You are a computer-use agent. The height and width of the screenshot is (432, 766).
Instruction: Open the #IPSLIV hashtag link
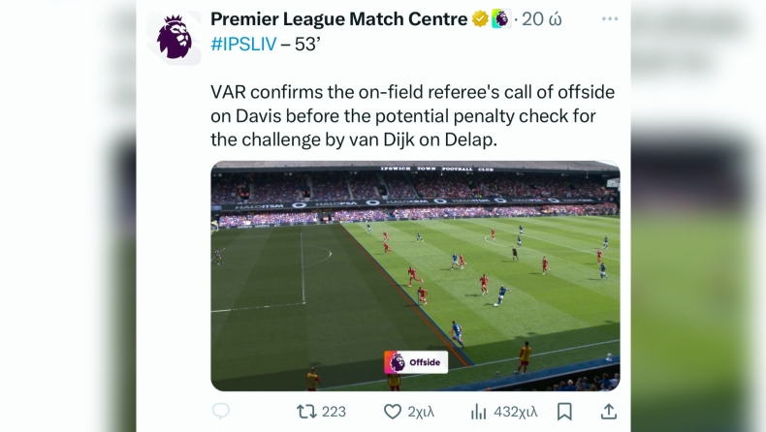(x=243, y=45)
